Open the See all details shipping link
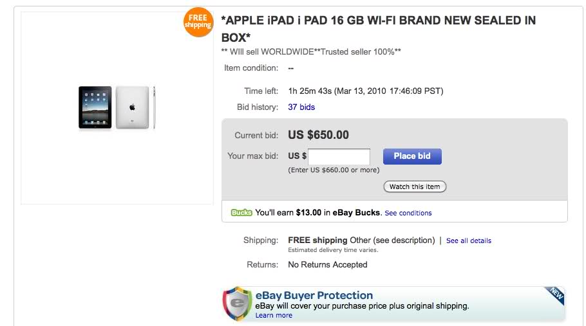Screen dimensions: 586x326 [x=468, y=240]
